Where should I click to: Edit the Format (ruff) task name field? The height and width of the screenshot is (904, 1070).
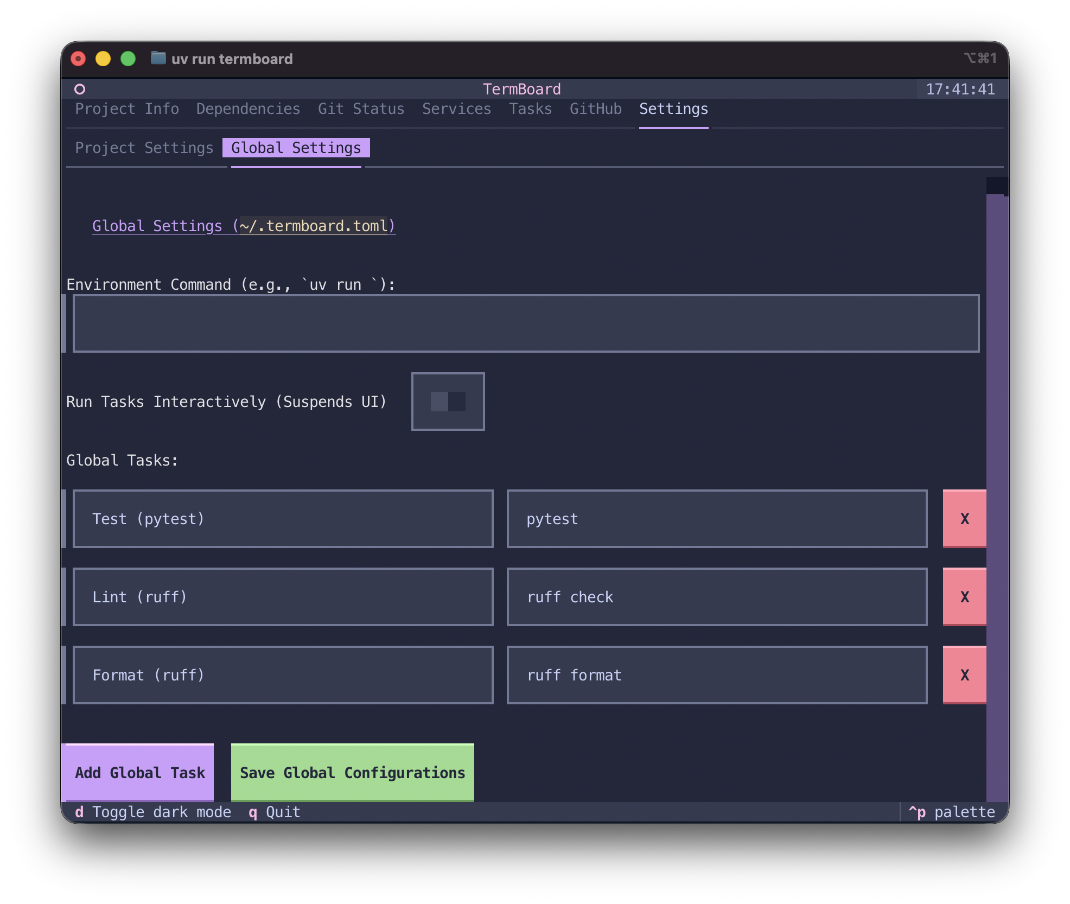[x=283, y=675]
